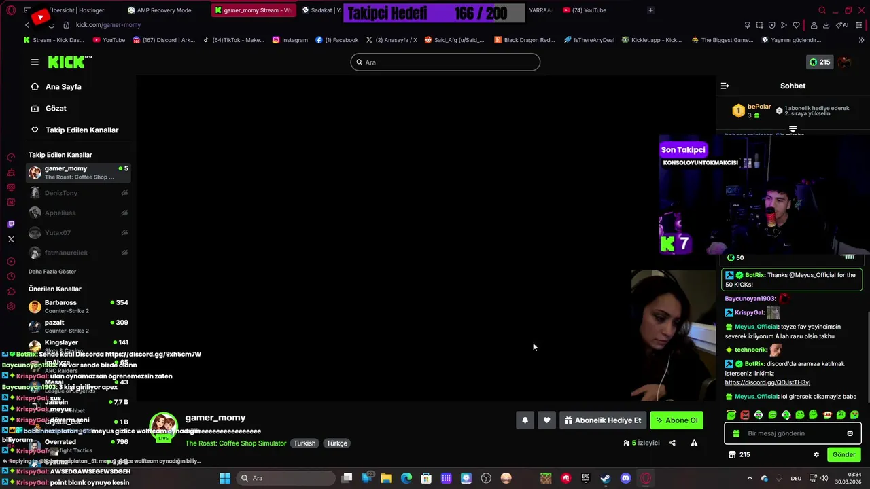Click the message input field
870x489 pixels.
(792, 433)
